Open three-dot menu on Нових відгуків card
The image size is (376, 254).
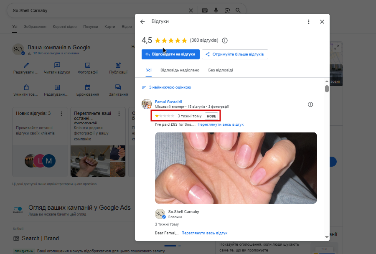pos(61,114)
